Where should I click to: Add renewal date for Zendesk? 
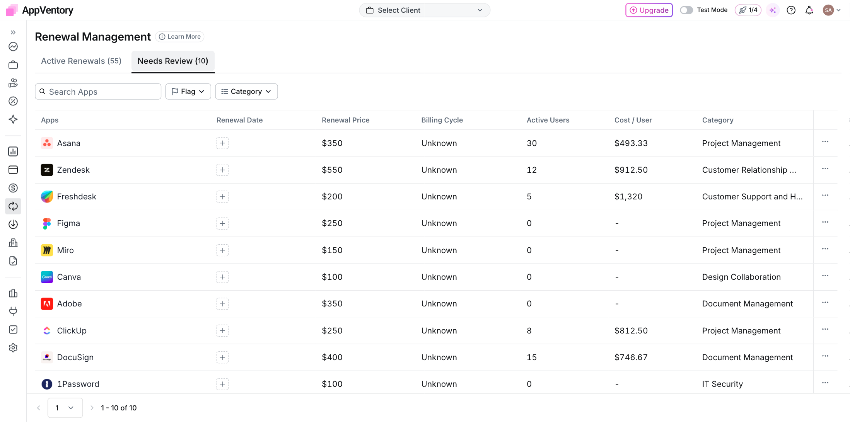222,170
